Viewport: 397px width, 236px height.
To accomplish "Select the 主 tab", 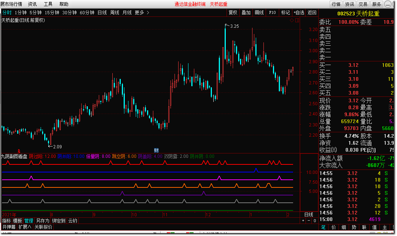I will click(x=385, y=227).
